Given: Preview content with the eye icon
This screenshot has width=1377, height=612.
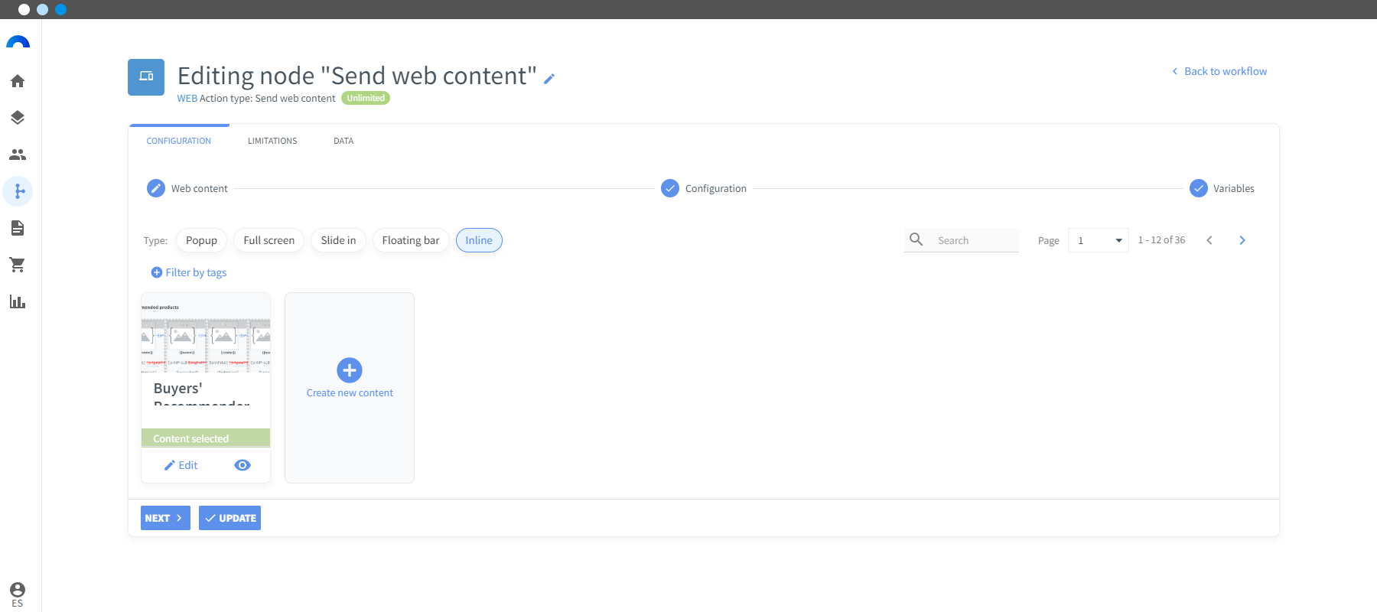Looking at the screenshot, I should (243, 465).
